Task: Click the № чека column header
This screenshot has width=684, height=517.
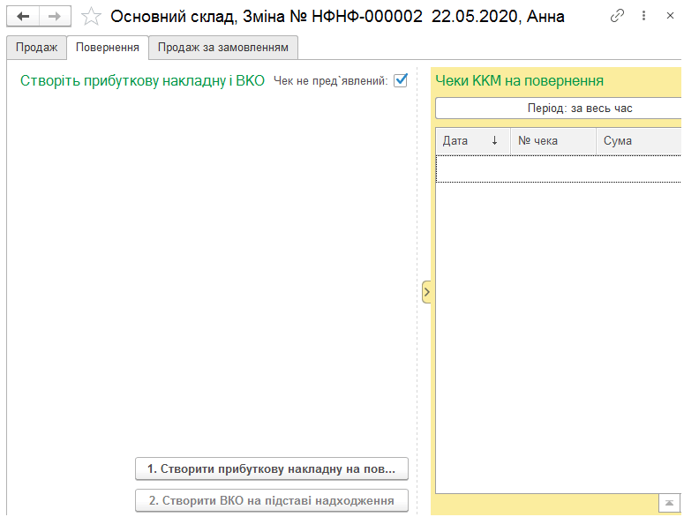Action: [x=553, y=141]
